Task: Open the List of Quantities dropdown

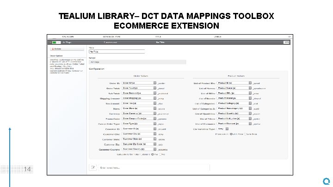Action: (x=234, y=114)
